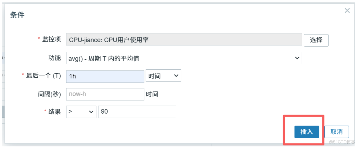Click the 结果 value field containing 90
The width and height of the screenshot is (358, 147).
coord(137,112)
